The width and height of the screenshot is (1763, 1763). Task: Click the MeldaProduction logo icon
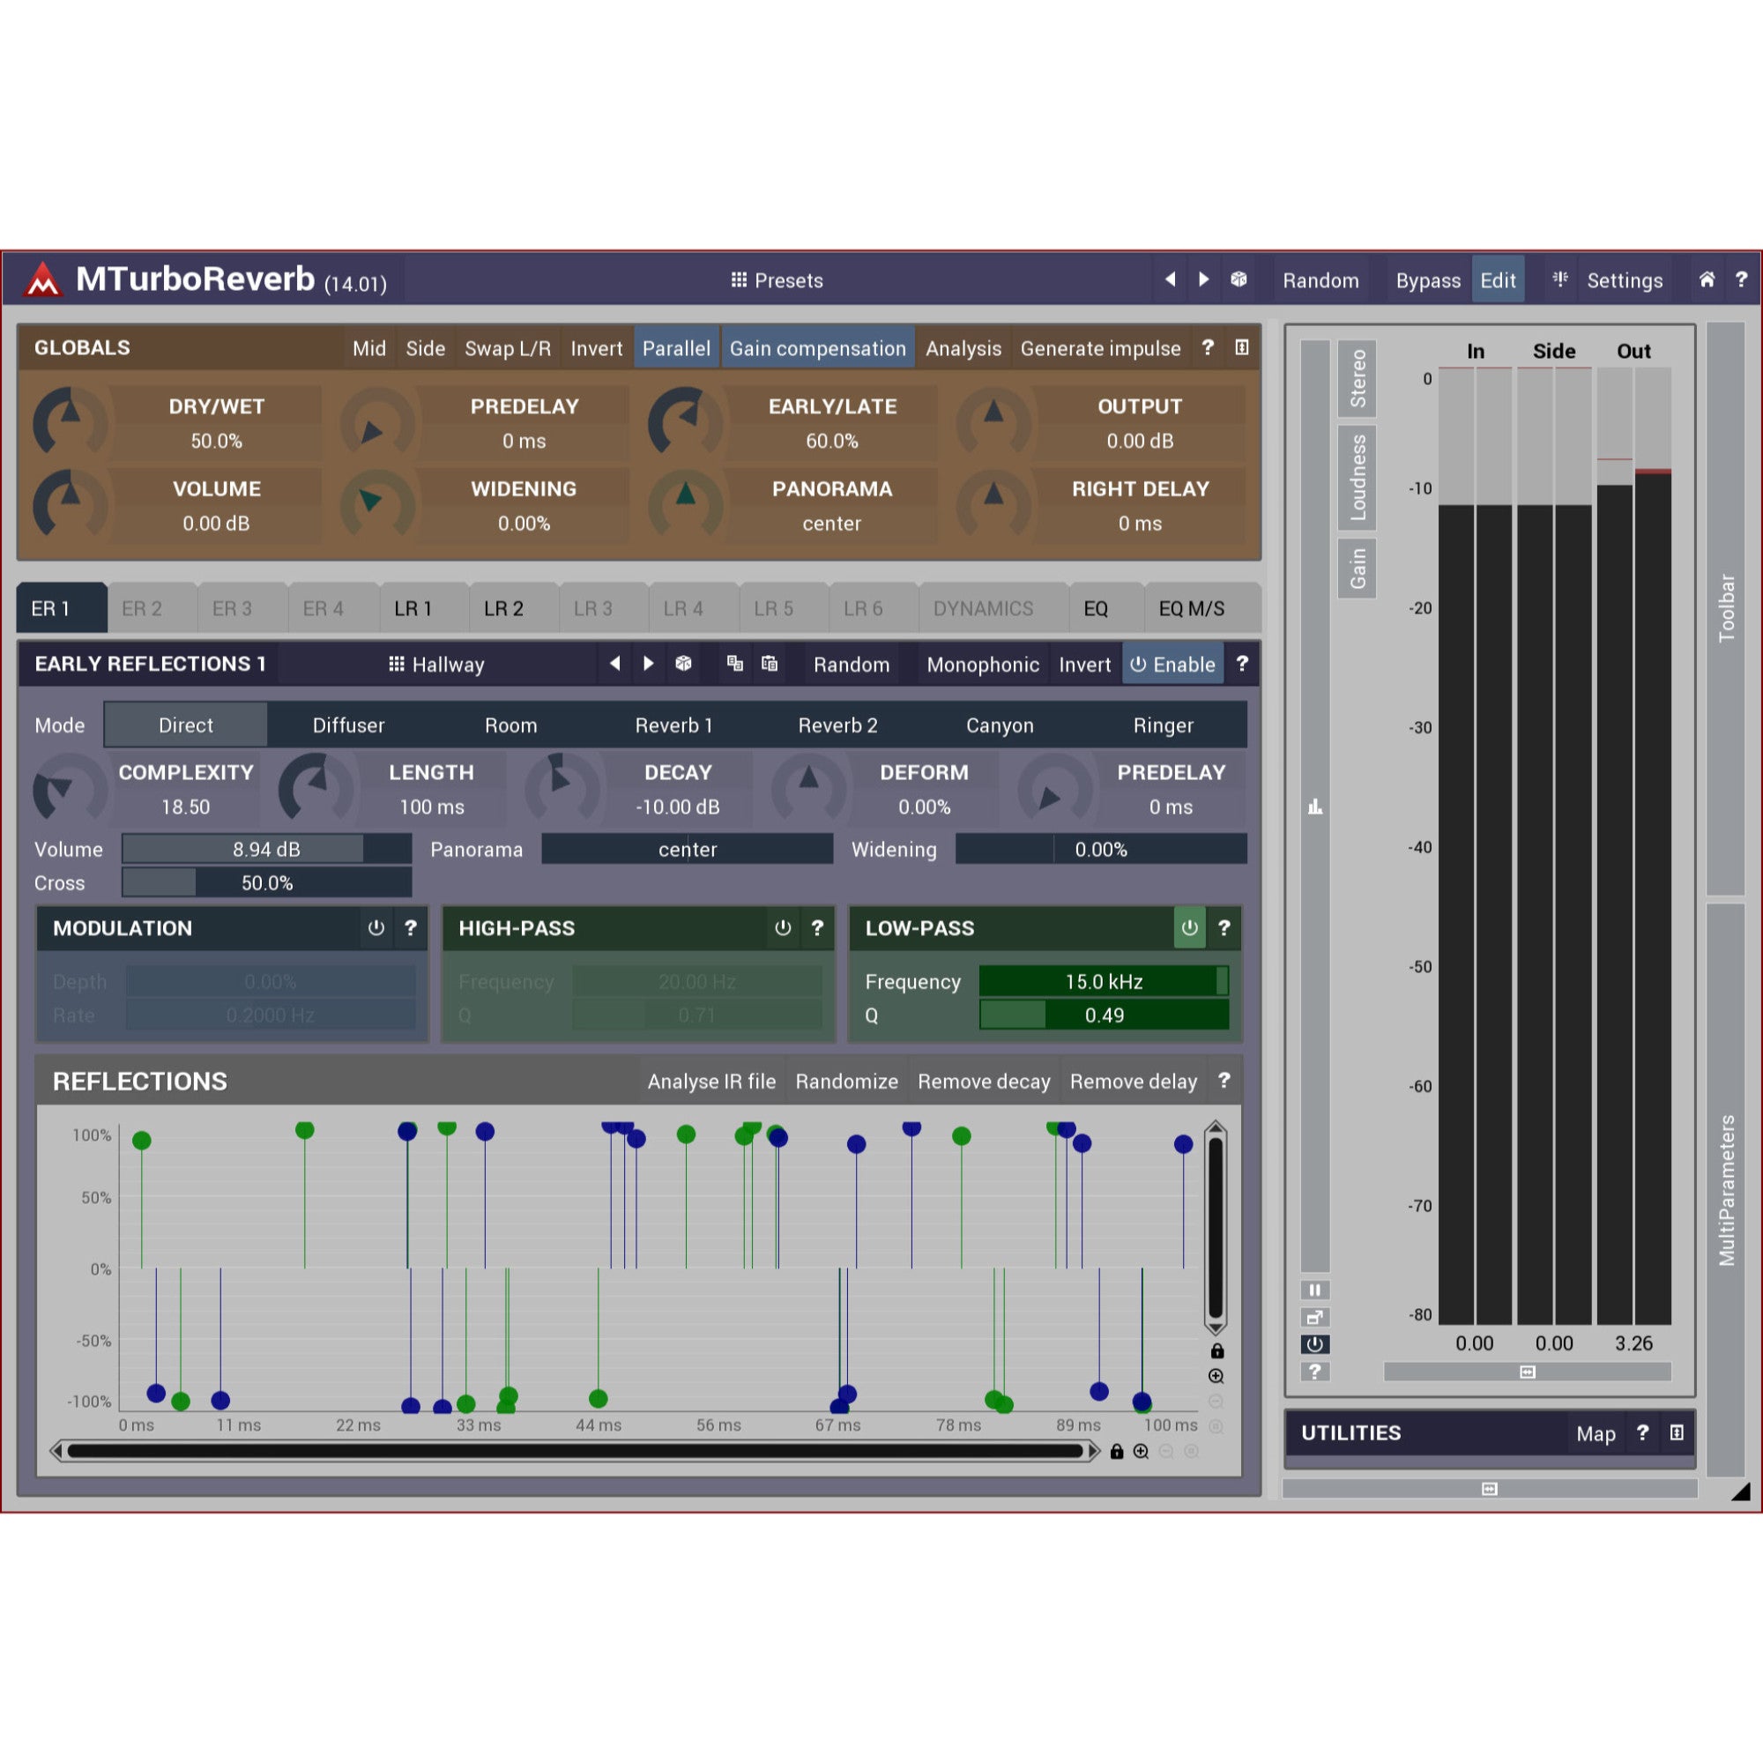point(42,280)
